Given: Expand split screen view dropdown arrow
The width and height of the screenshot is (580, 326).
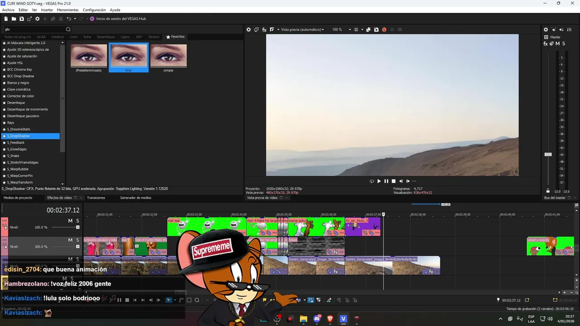Looking at the screenshot, I should coord(278,29).
